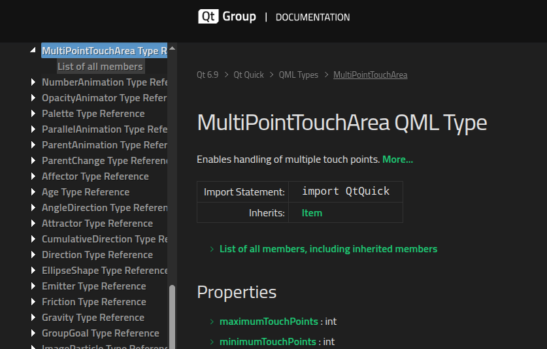Go to QML Types breadcrumb
This screenshot has width=547, height=349.
click(298, 75)
